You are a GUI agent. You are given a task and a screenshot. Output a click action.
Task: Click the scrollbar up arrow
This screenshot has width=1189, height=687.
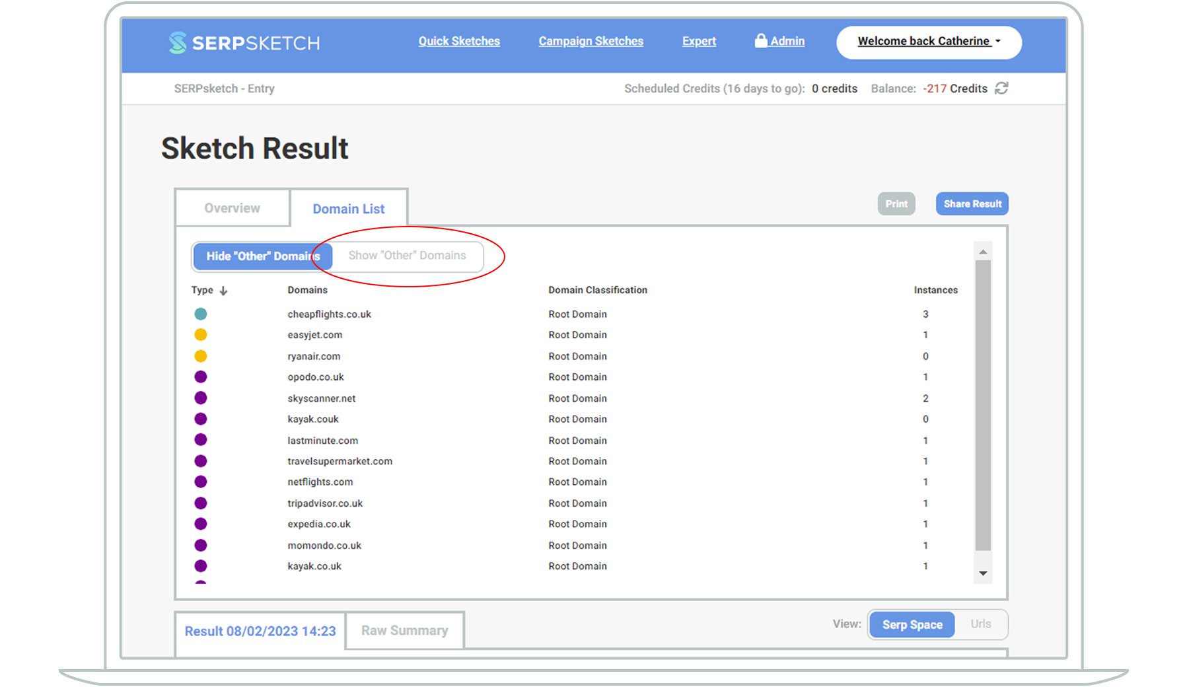(983, 252)
